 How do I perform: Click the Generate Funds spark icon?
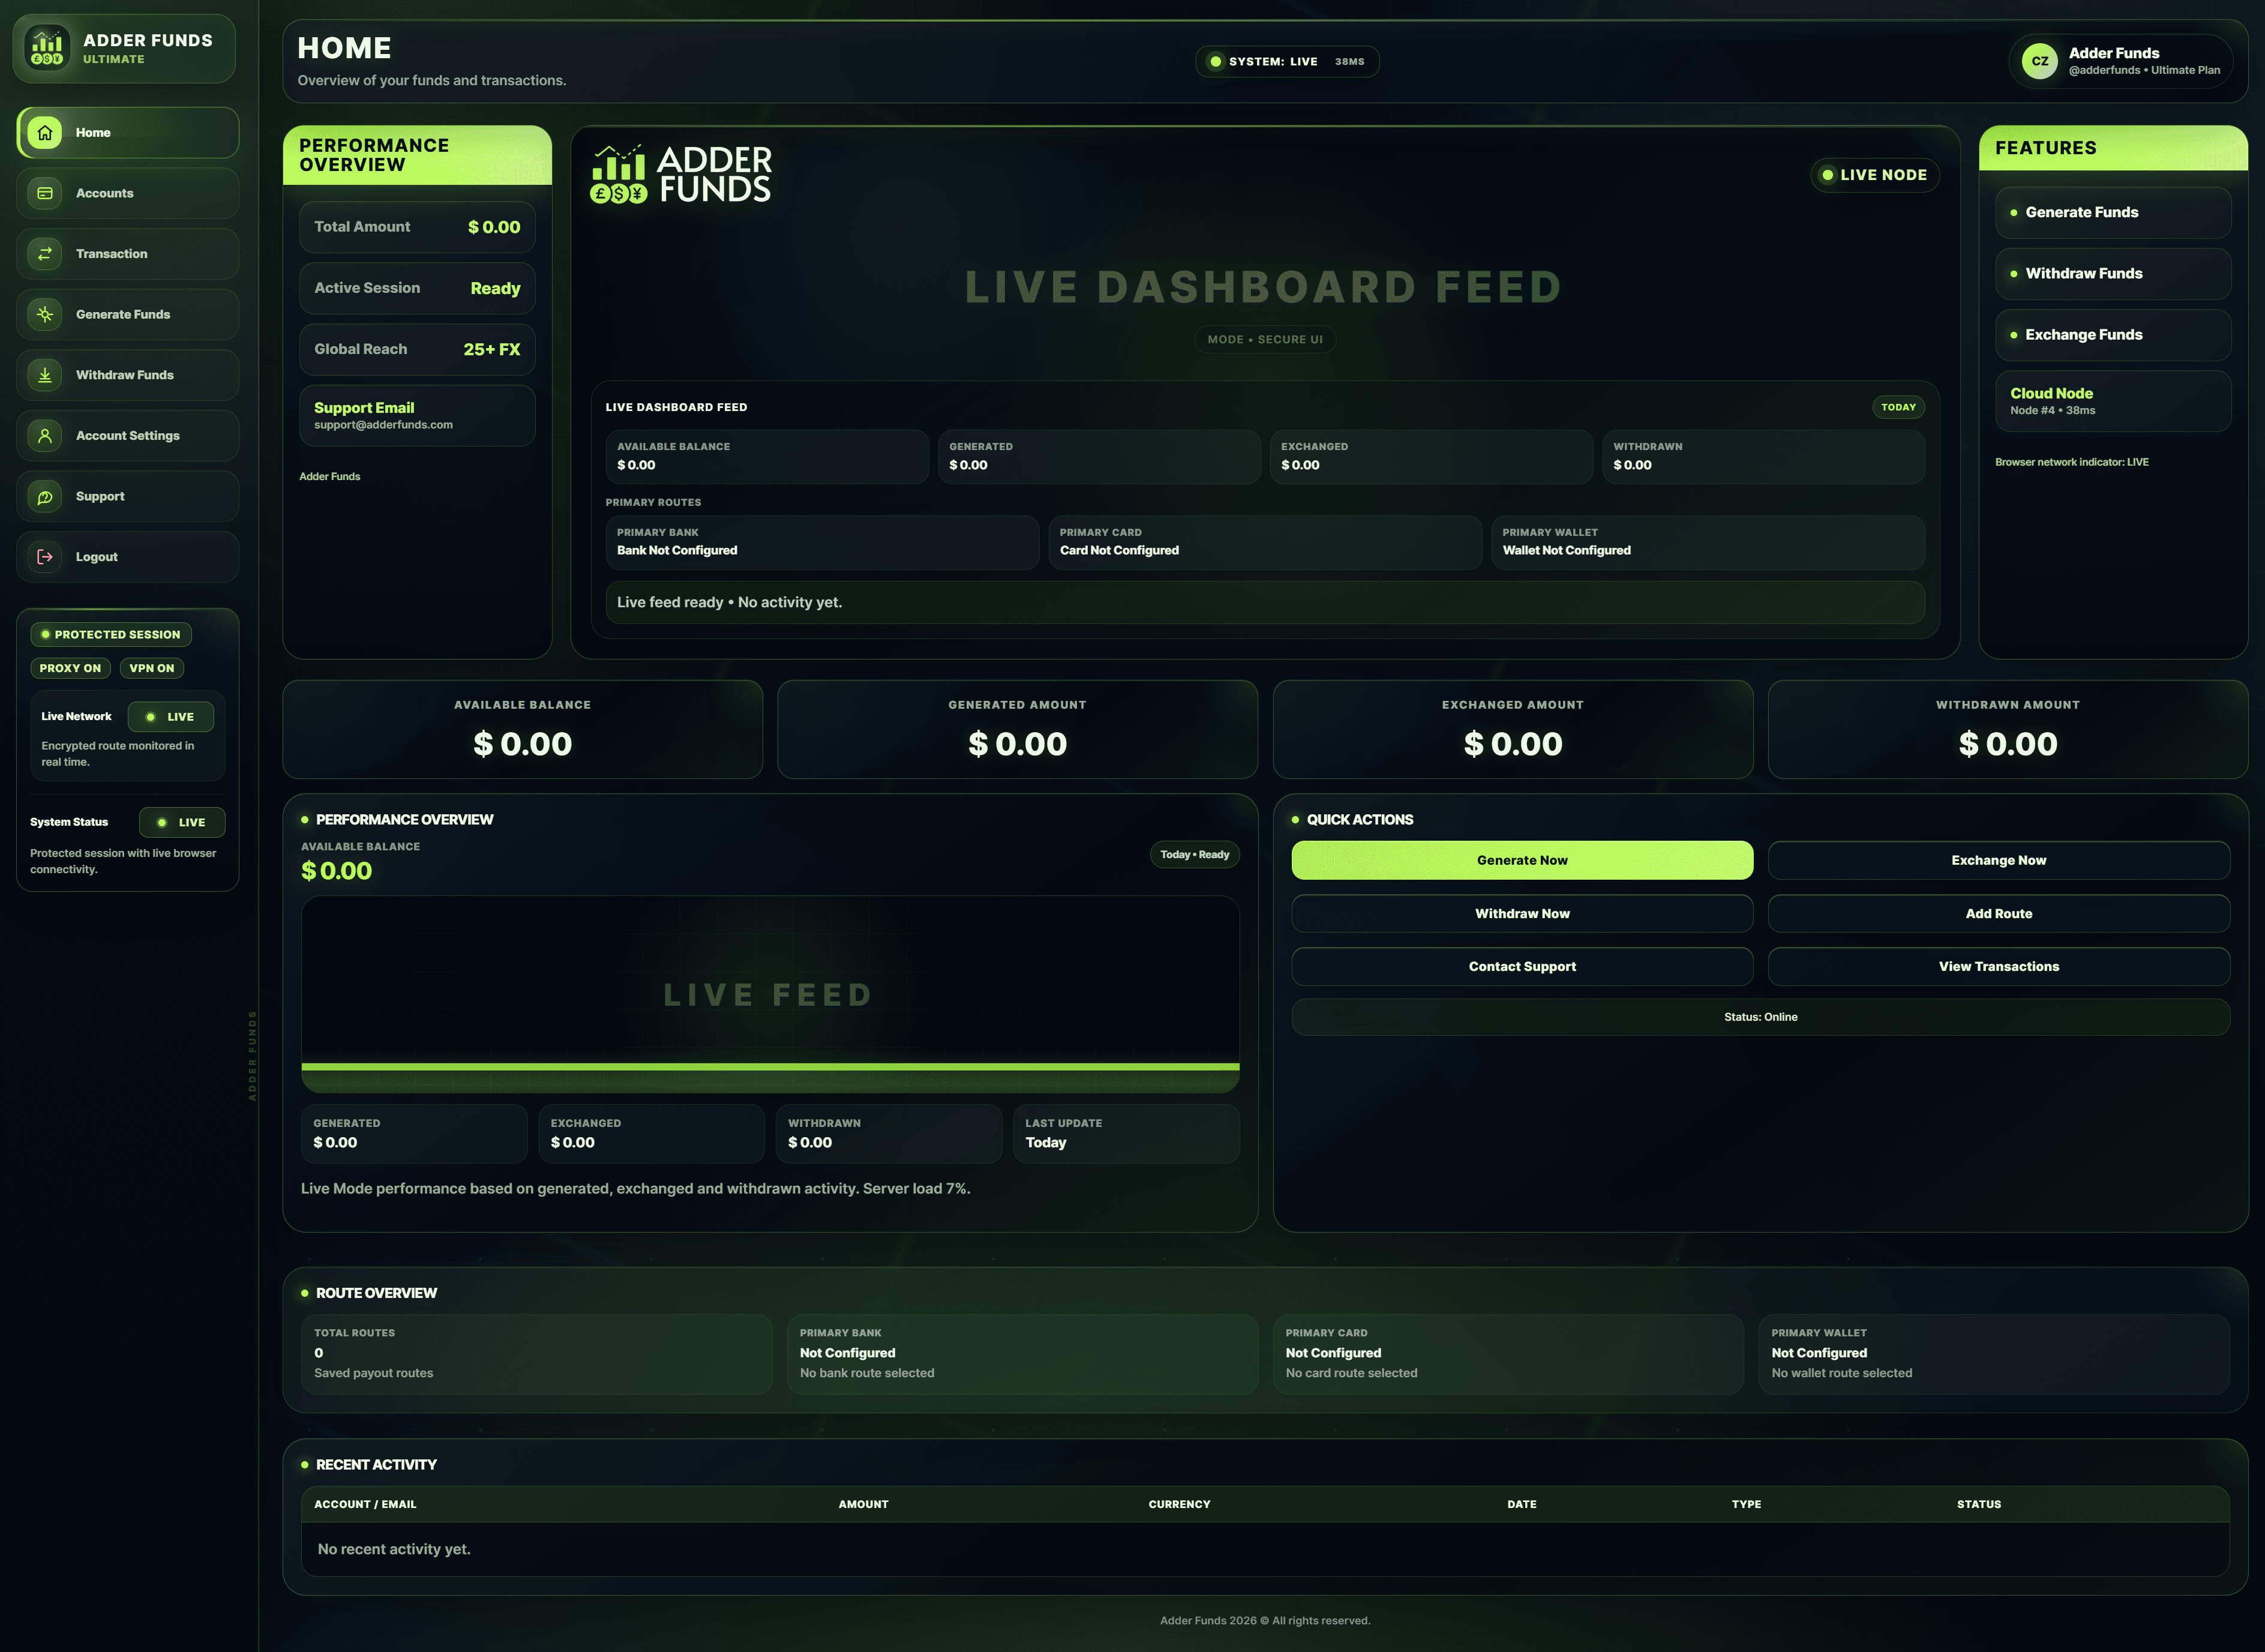tap(45, 314)
